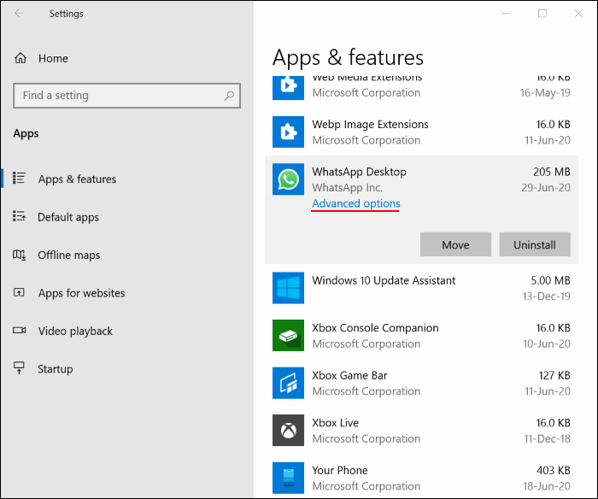Viewport: 598px width, 499px height.
Task: Click the Webp Image Extensions app icon
Action: pyautogui.click(x=288, y=132)
